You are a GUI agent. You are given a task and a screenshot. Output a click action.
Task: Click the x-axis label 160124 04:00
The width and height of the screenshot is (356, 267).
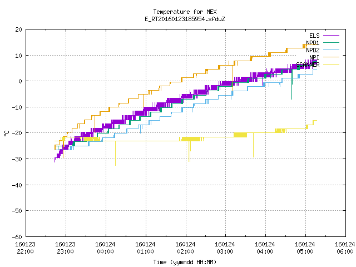(x=265, y=248)
